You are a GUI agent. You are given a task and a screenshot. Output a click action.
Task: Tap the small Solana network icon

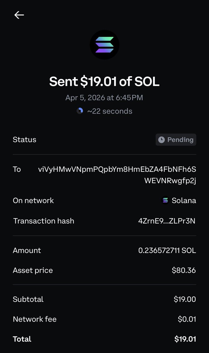[x=166, y=200]
